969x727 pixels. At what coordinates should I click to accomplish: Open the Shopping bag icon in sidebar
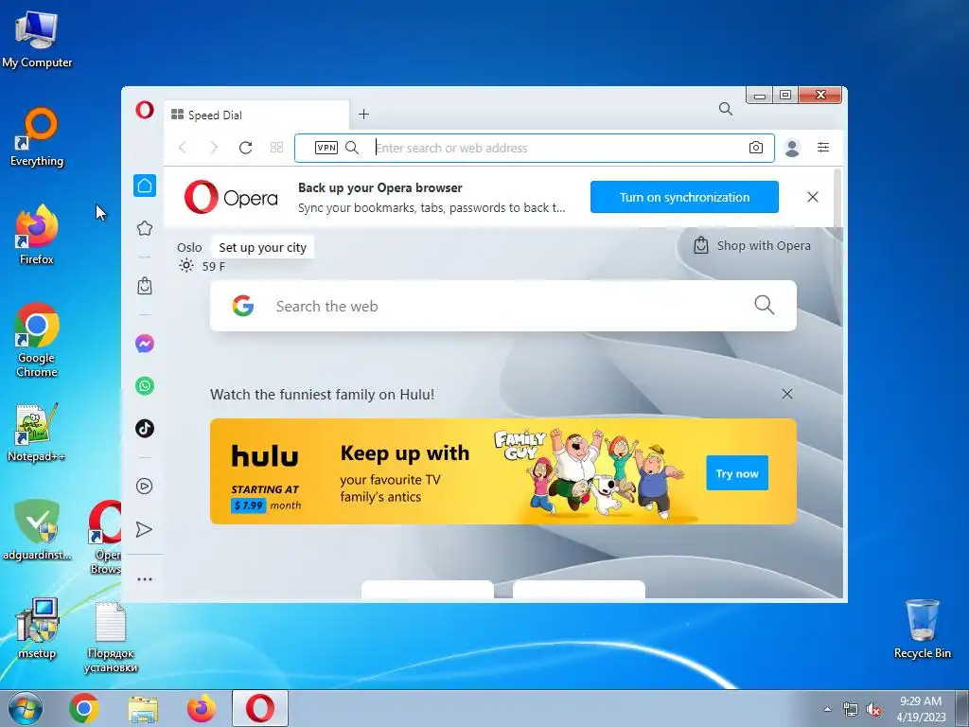(x=145, y=286)
